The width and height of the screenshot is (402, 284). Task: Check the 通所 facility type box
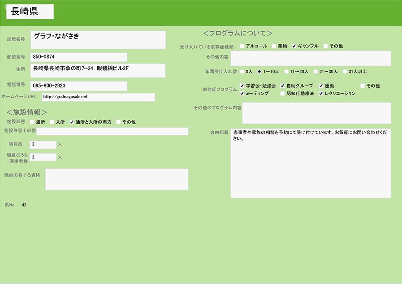[32, 122]
